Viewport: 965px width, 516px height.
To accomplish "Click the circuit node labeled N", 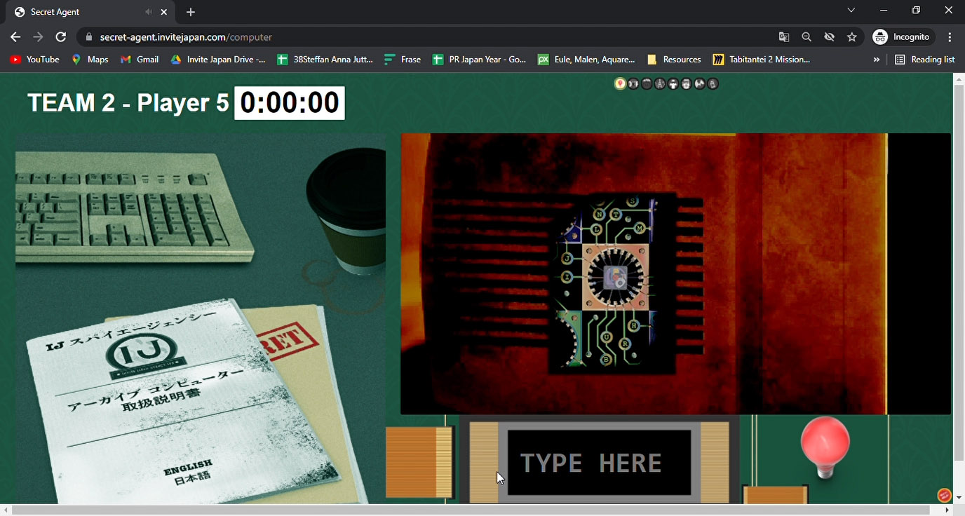I will pos(599,214).
